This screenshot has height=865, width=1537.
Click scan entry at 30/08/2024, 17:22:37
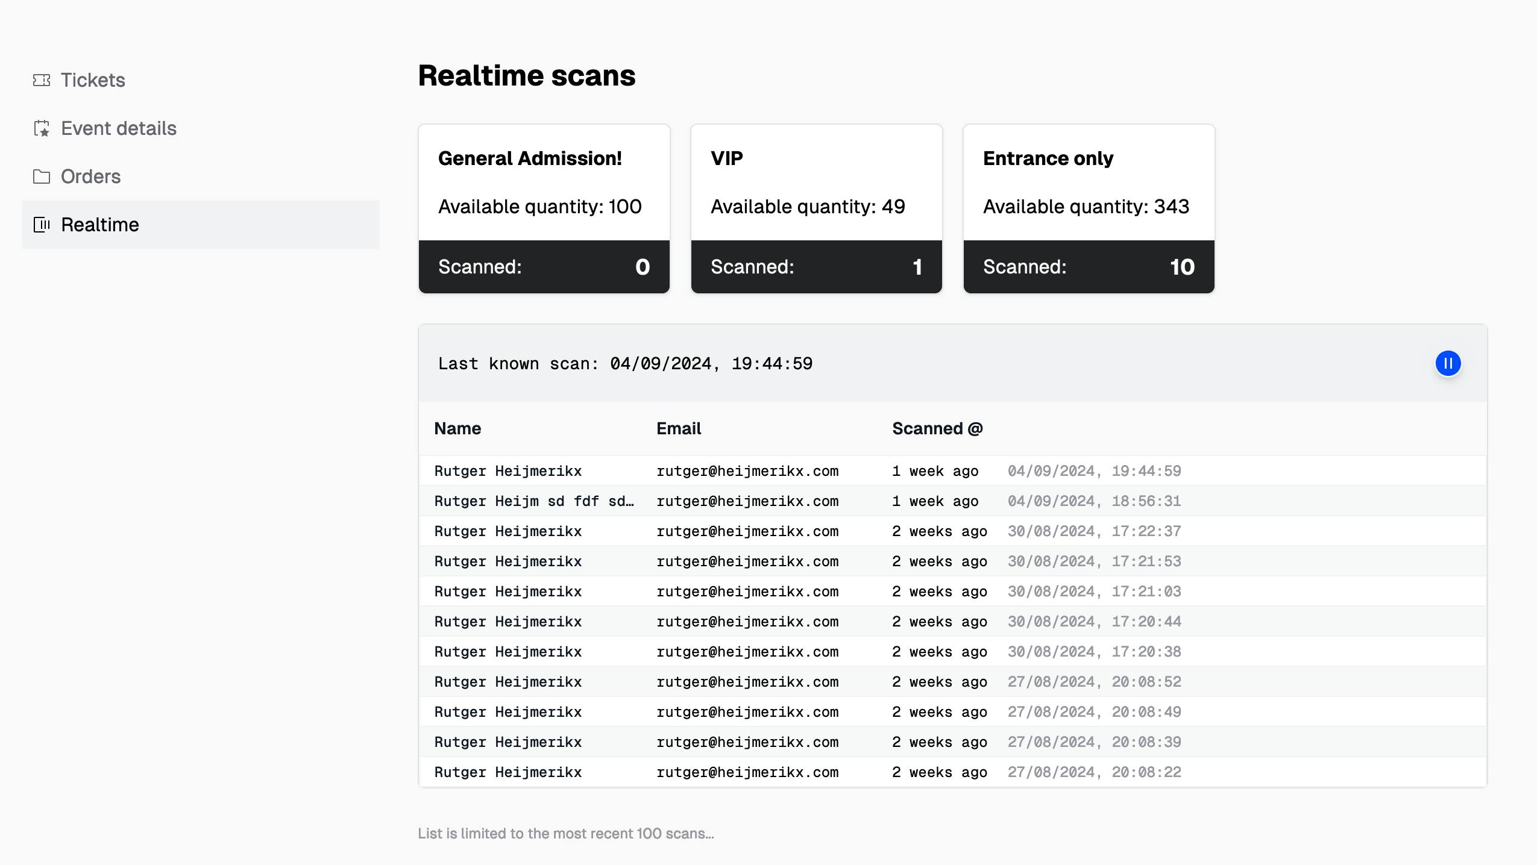[x=1094, y=531]
